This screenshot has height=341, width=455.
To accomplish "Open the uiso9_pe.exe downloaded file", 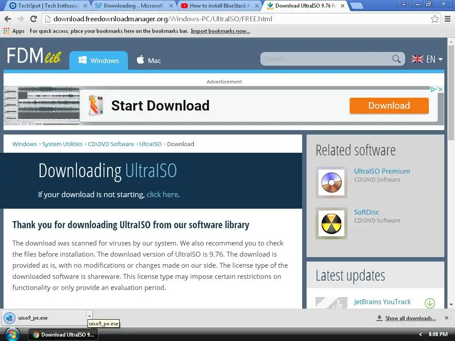I will tap(45, 318).
